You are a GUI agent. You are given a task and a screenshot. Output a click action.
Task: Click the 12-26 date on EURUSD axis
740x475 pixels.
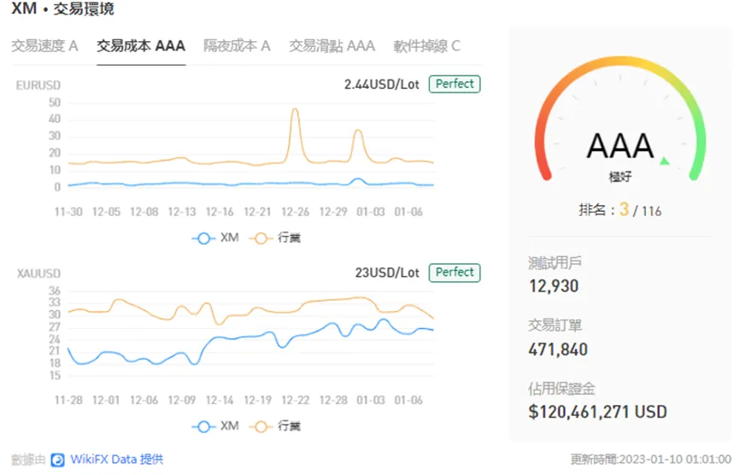[x=295, y=212]
